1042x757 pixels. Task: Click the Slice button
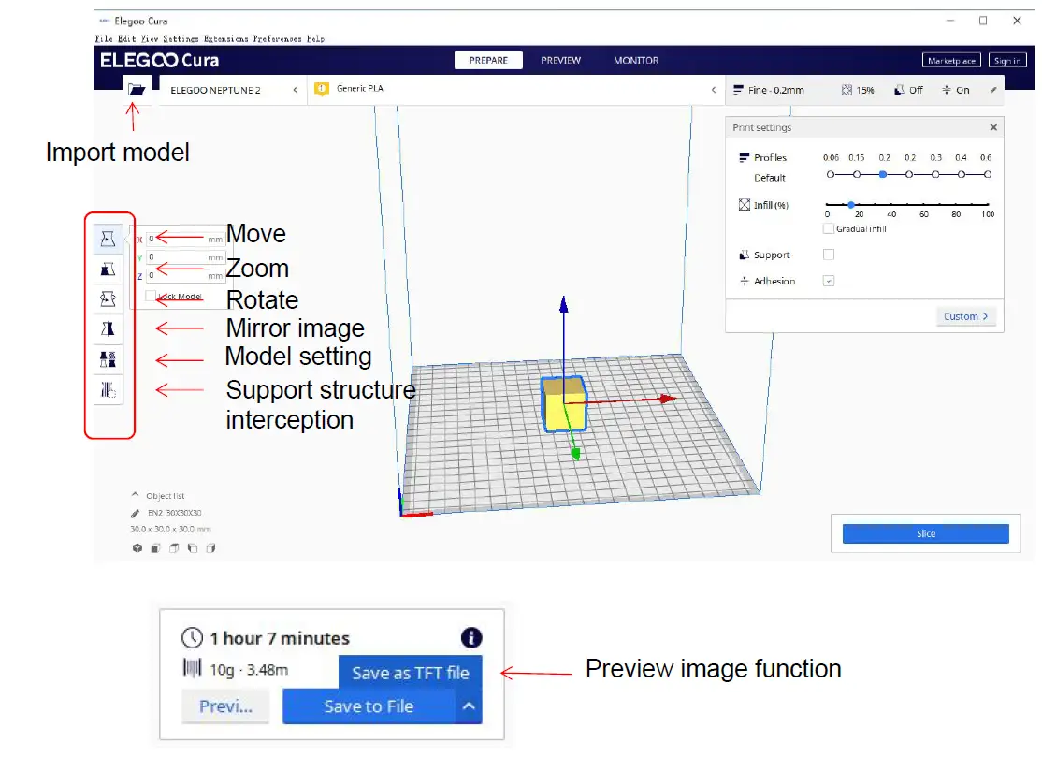point(926,533)
